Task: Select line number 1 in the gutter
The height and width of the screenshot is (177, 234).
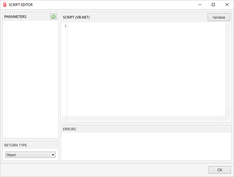Action: tap(65, 26)
